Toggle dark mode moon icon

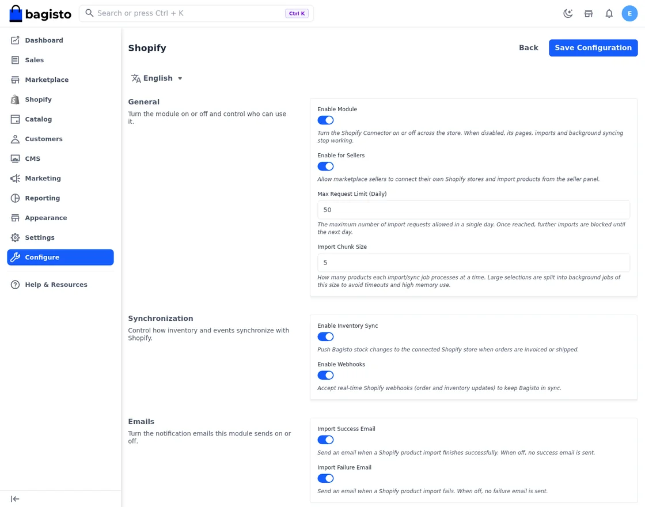pyautogui.click(x=568, y=14)
